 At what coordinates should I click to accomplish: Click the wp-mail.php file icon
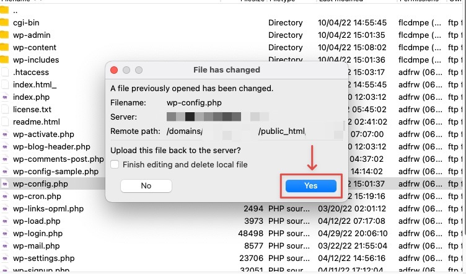pos(5,246)
